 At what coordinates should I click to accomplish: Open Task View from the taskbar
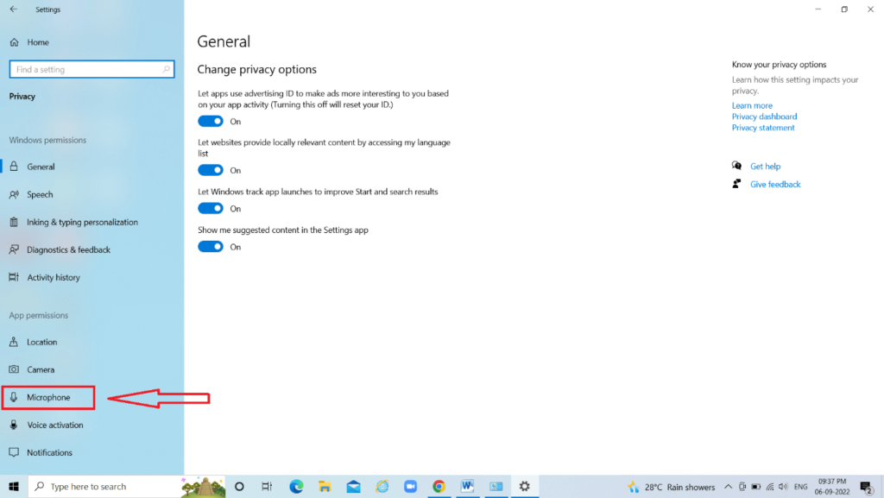(268, 486)
